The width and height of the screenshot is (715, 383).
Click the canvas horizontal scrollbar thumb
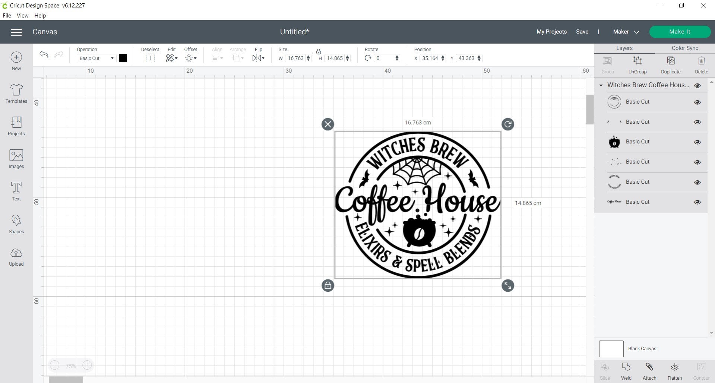66,380
